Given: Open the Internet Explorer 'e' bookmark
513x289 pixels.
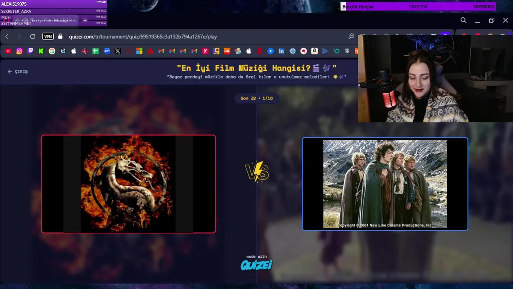Looking at the screenshot, I should [x=293, y=51].
